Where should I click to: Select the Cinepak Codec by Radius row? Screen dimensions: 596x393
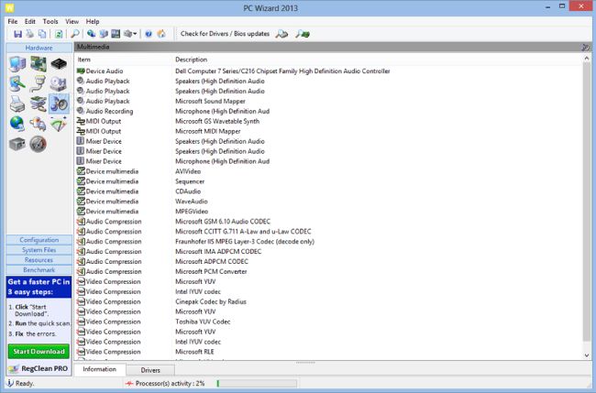(x=328, y=302)
